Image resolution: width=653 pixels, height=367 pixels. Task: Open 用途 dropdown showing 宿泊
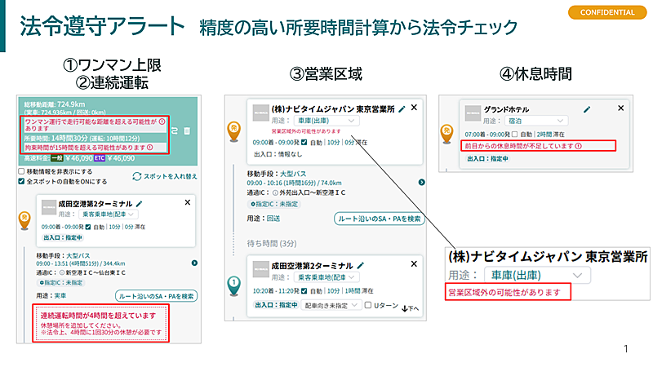534,120
